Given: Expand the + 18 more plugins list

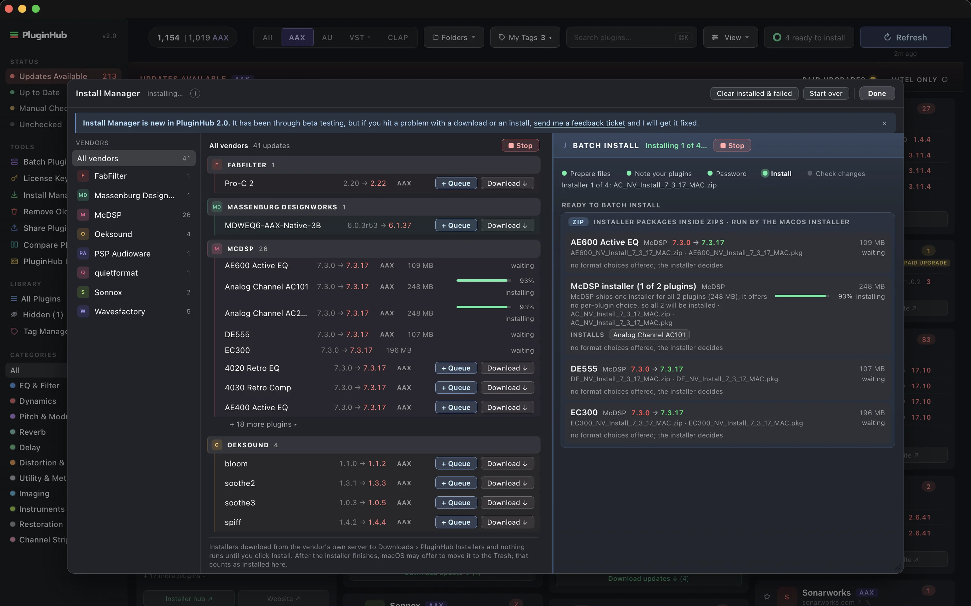Looking at the screenshot, I should [263, 425].
